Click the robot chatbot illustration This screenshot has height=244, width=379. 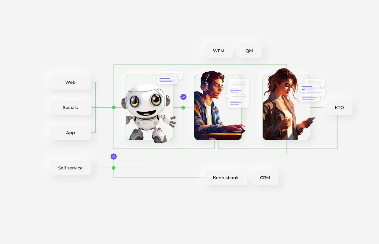click(149, 113)
